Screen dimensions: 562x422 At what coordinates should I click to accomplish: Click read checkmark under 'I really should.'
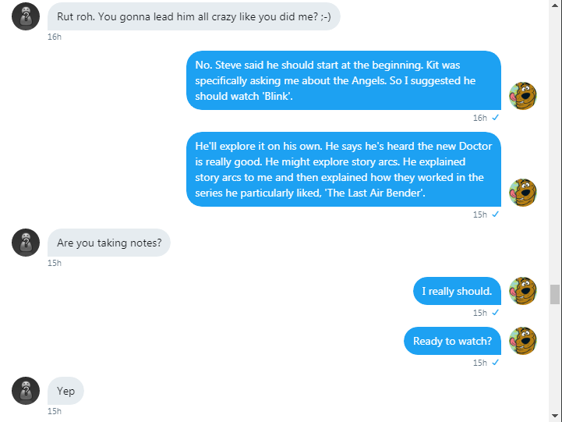tap(496, 313)
